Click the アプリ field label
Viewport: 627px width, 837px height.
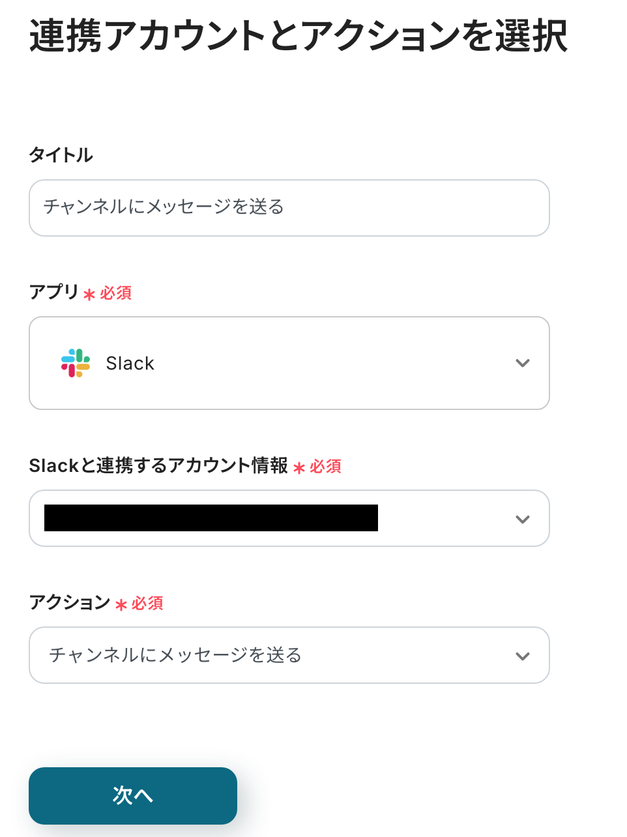click(53, 292)
